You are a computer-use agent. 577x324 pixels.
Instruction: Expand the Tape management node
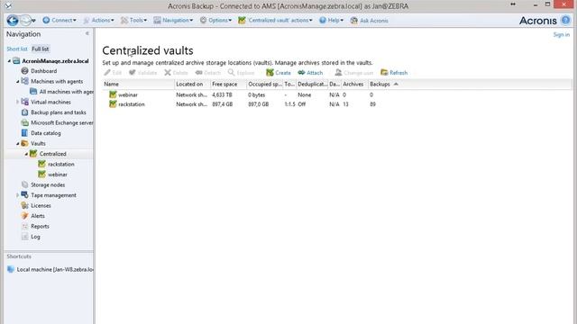[x=18, y=195]
